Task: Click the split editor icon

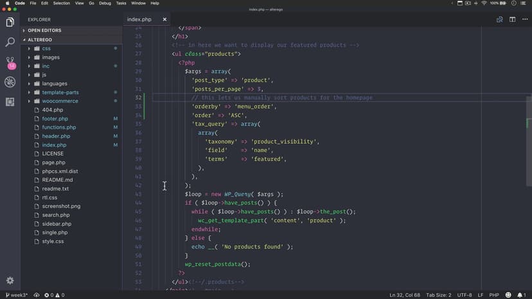Action: 512,19
